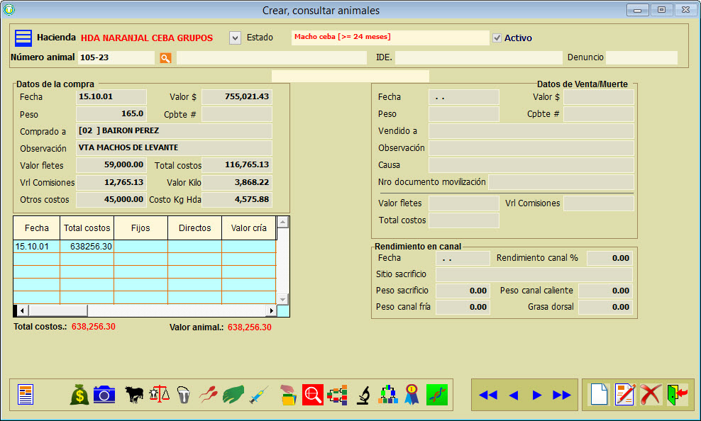Viewport: 701px width, 421px height.
Task: Click the award ribbon medal icon
Action: (x=412, y=395)
